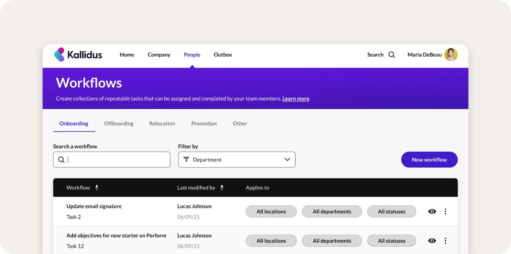Click Task 12 label
The height and width of the screenshot is (254, 511).
pos(75,246)
